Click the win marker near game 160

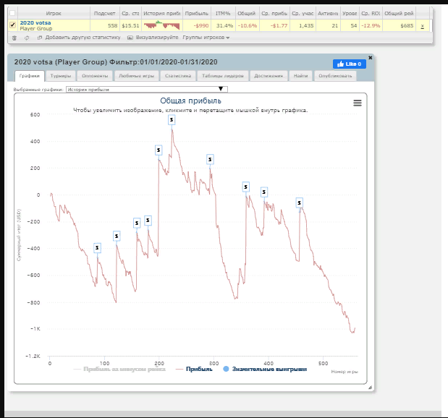(x=137, y=223)
